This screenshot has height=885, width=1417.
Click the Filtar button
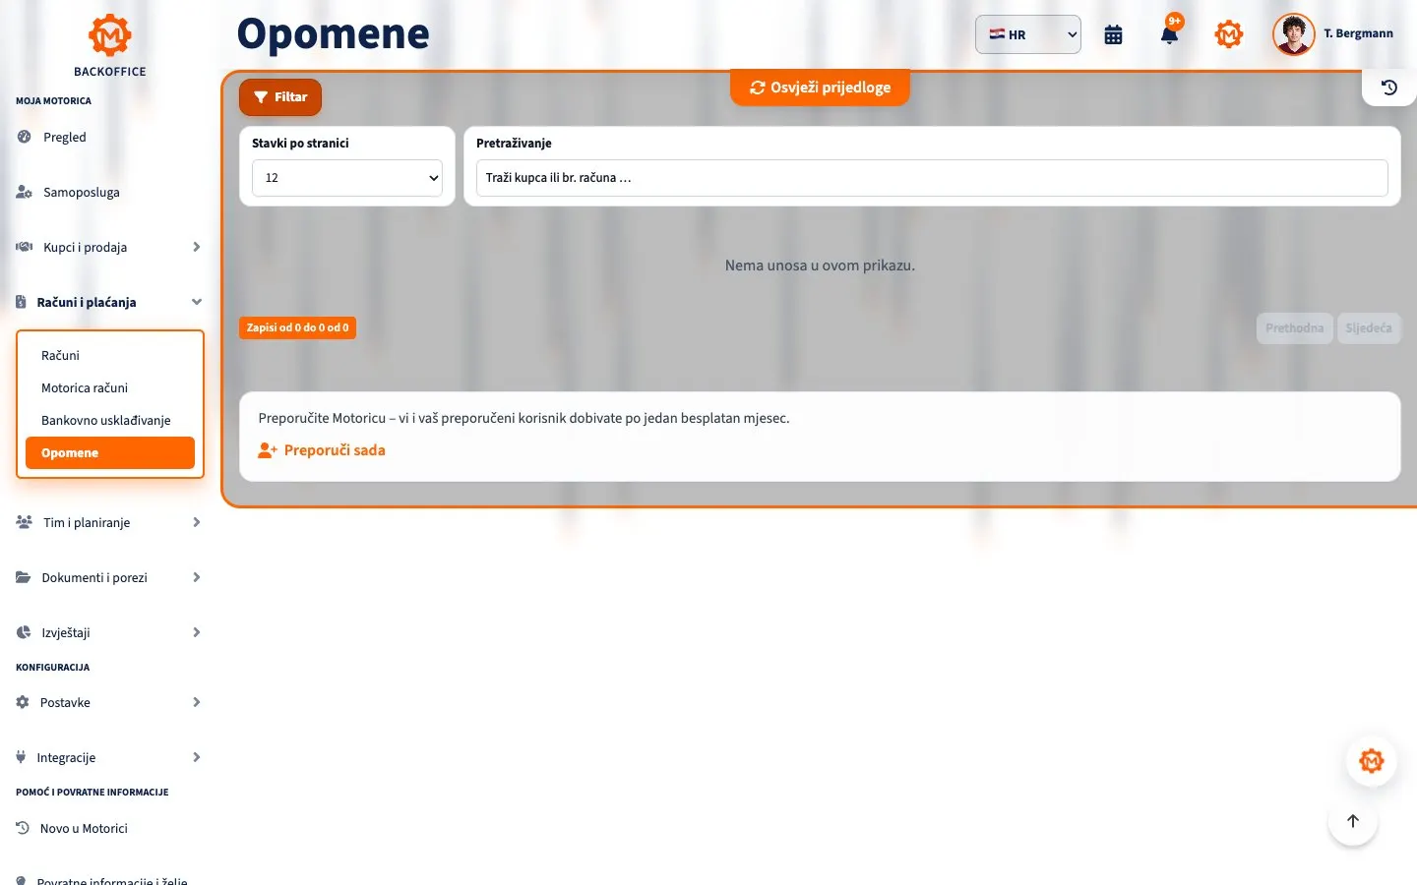coord(280,97)
